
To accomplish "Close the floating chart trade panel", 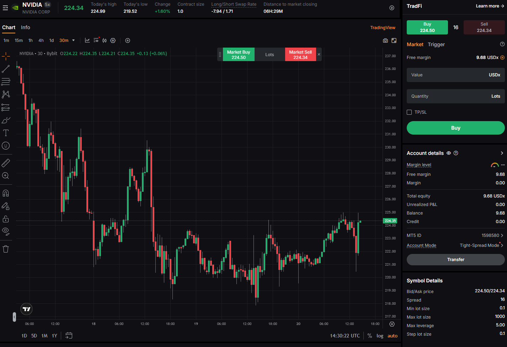I will [x=319, y=54].
